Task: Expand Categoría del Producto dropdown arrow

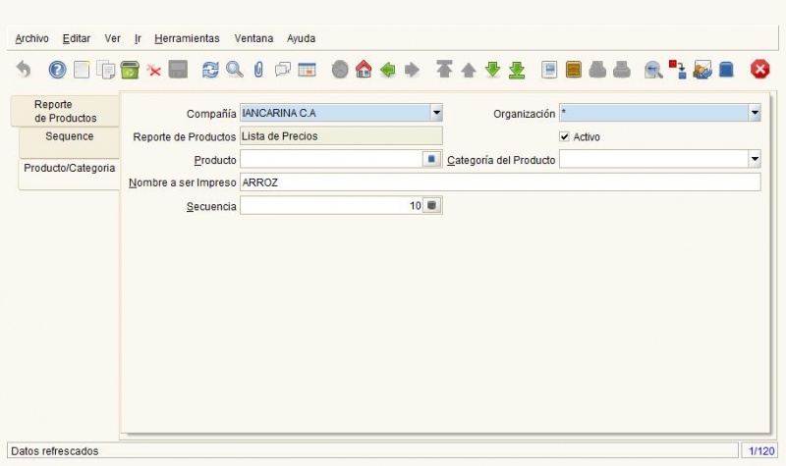Action: [x=755, y=159]
